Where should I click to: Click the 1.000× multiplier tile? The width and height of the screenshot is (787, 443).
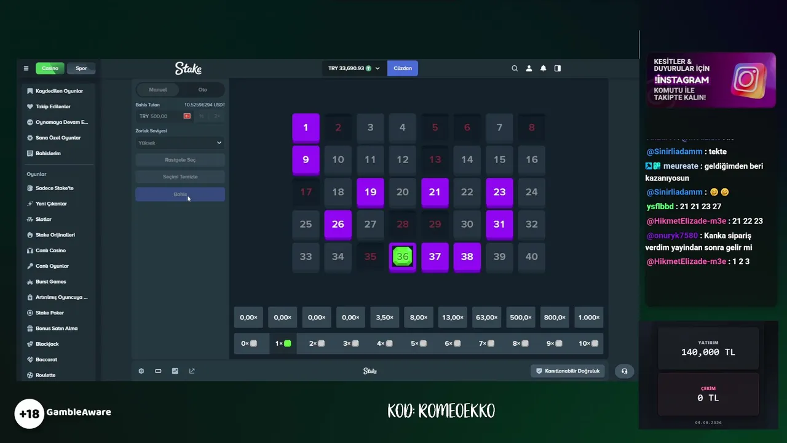click(588, 317)
